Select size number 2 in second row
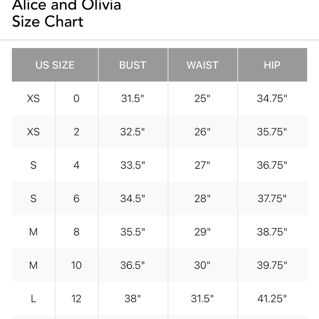319x319 pixels. pyautogui.click(x=77, y=132)
